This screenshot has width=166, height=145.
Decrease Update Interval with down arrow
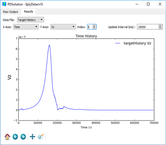160,28
